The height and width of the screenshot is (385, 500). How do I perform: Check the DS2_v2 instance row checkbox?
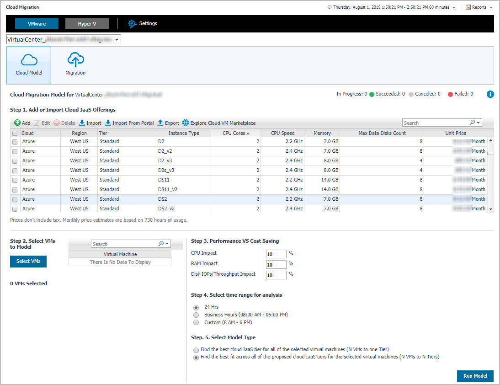coord(15,209)
